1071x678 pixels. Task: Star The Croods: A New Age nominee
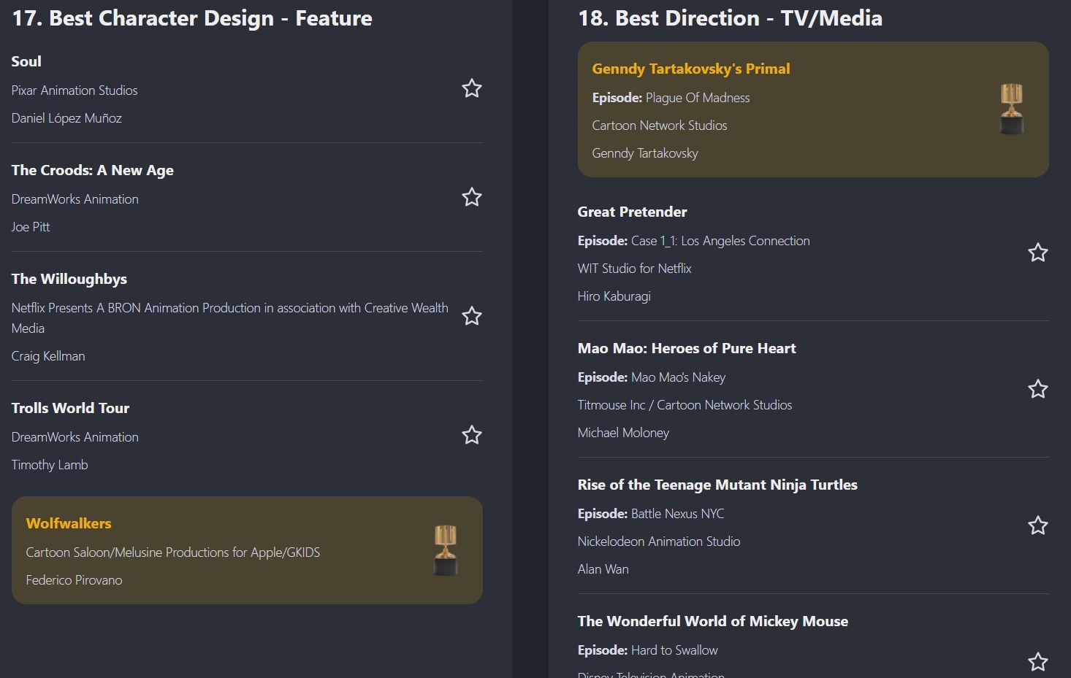(x=472, y=197)
